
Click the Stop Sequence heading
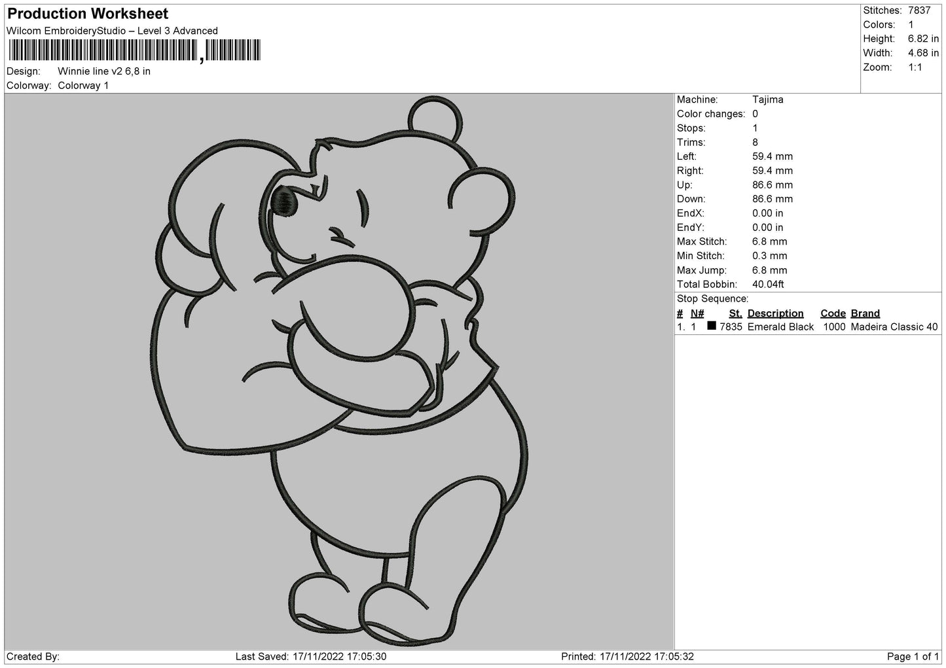coord(712,299)
